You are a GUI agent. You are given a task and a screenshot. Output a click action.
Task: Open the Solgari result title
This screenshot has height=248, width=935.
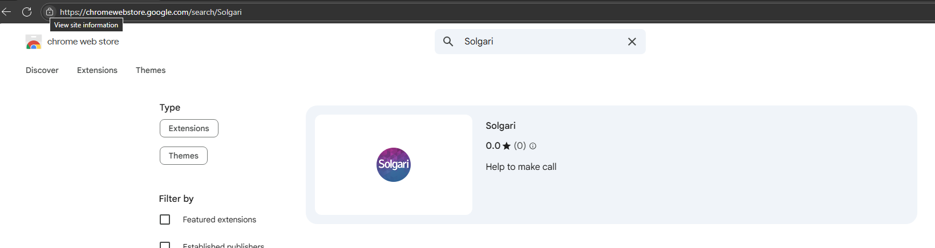pyautogui.click(x=500, y=126)
